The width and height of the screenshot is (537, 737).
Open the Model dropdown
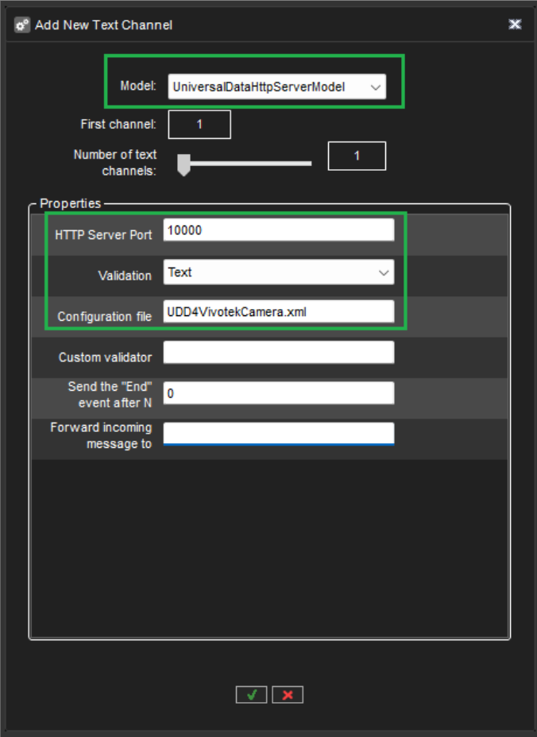pos(276,87)
